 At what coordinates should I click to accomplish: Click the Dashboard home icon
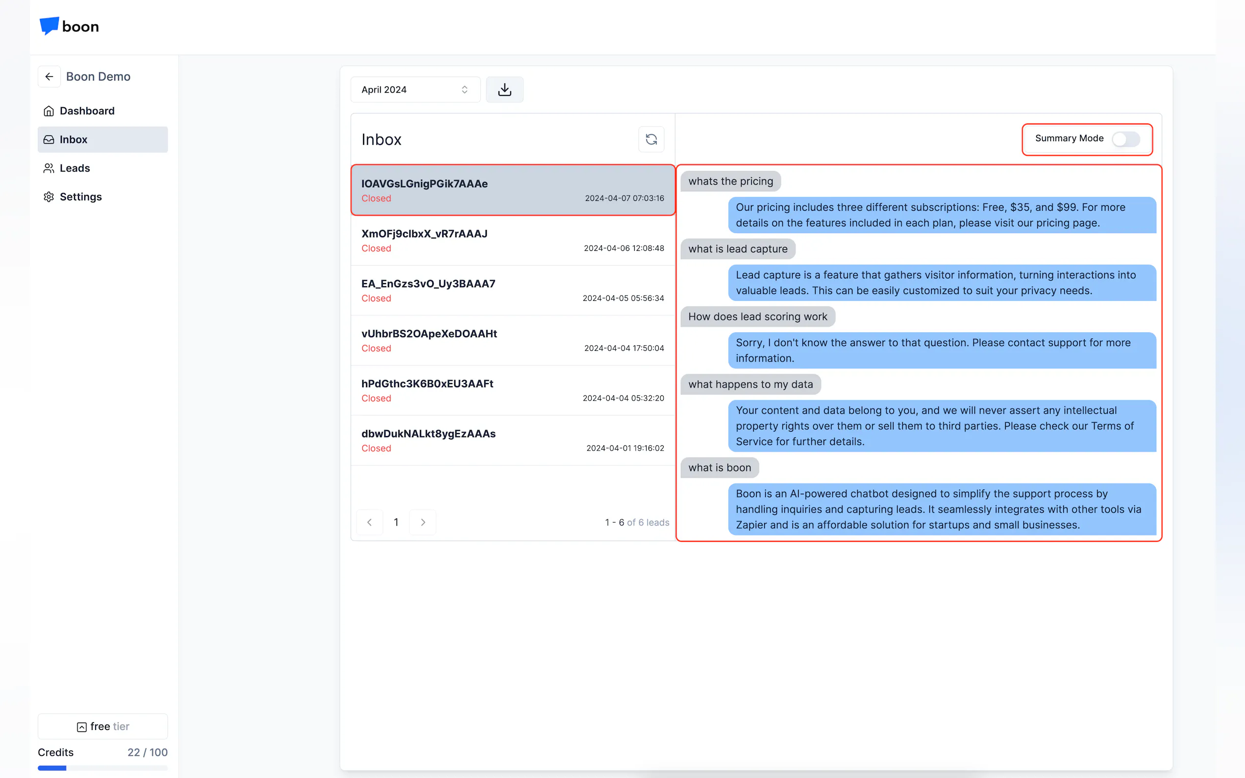click(x=49, y=111)
